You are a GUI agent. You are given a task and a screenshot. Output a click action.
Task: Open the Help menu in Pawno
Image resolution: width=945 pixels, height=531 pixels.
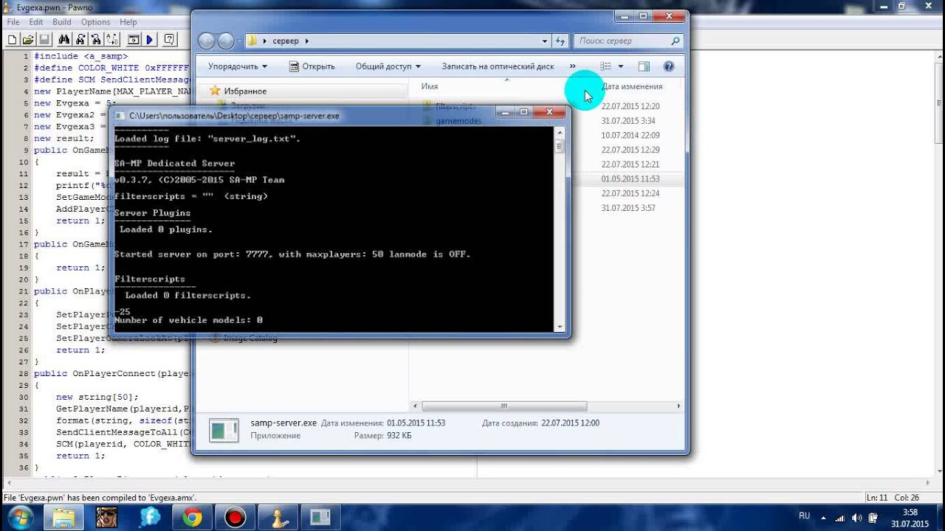128,22
